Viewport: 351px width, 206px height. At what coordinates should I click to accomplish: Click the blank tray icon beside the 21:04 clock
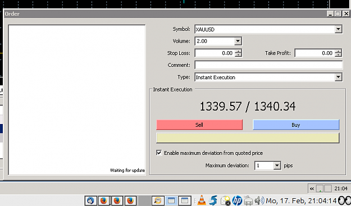(x=328, y=189)
